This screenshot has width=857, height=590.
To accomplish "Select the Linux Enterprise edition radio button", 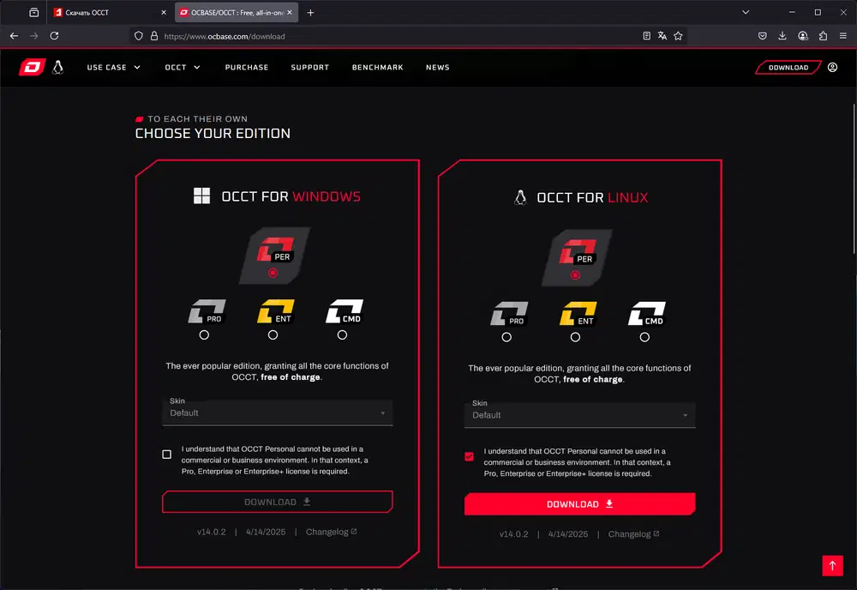I will point(575,337).
